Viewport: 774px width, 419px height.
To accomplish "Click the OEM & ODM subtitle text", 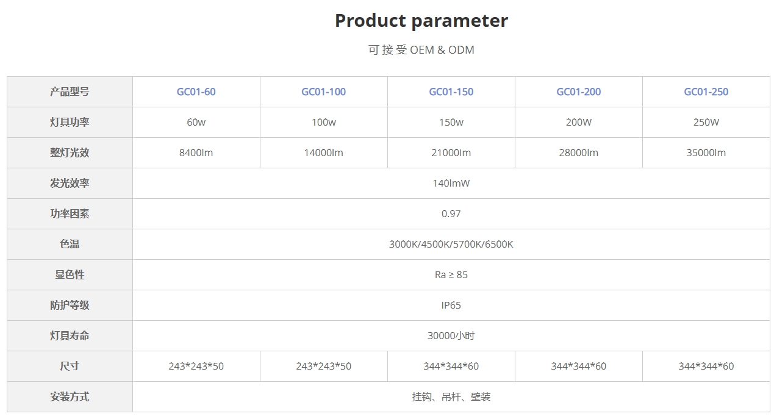I will tap(421, 50).
